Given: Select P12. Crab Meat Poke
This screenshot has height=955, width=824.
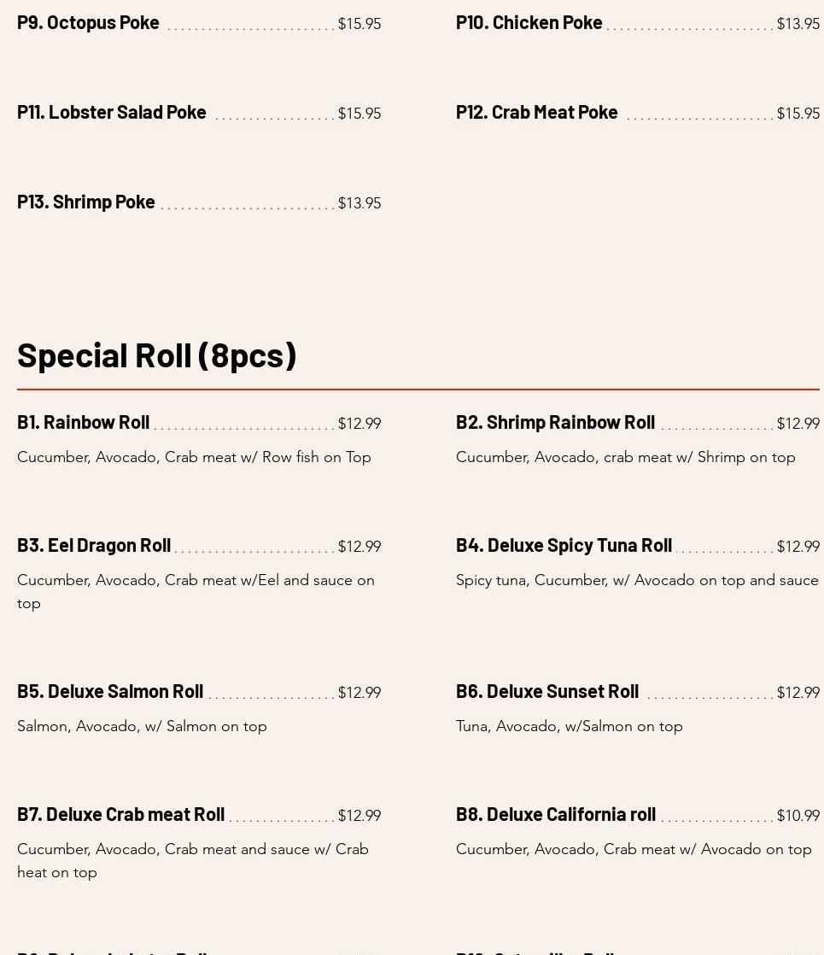Looking at the screenshot, I should tap(536, 112).
